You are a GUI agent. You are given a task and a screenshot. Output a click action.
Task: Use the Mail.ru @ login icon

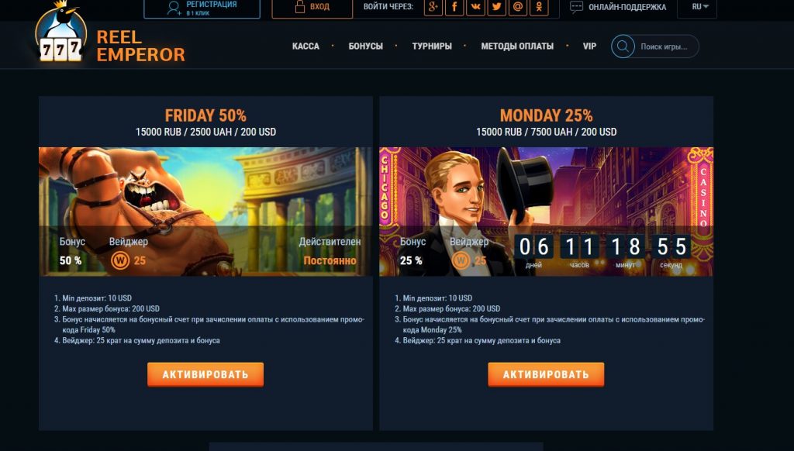517,7
